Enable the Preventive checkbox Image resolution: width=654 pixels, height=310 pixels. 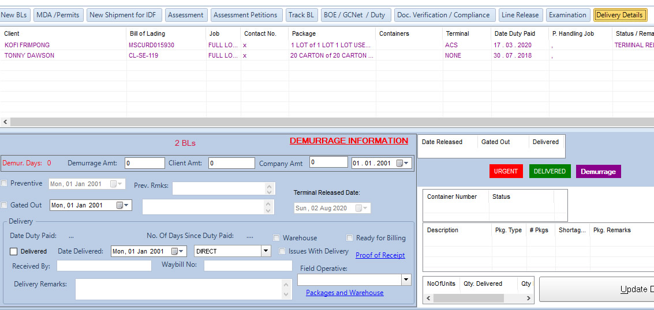(5, 183)
